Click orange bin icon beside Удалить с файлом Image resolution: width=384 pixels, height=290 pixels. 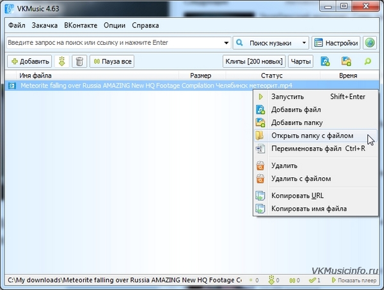[x=260, y=179]
